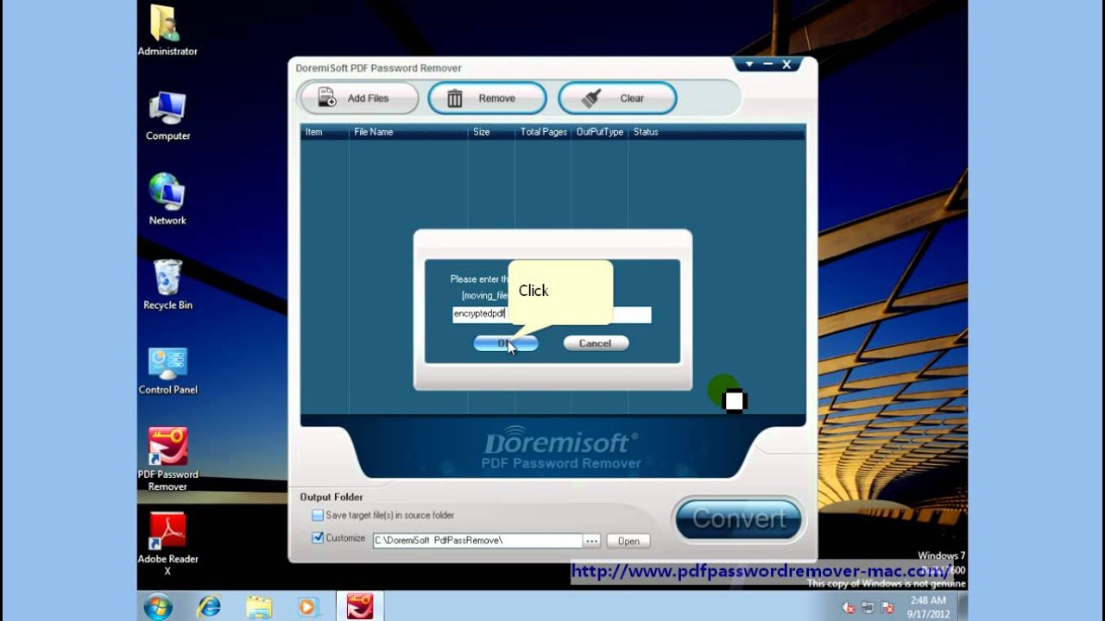Click the OutPutType column header
This screenshot has width=1105, height=621.
(599, 132)
